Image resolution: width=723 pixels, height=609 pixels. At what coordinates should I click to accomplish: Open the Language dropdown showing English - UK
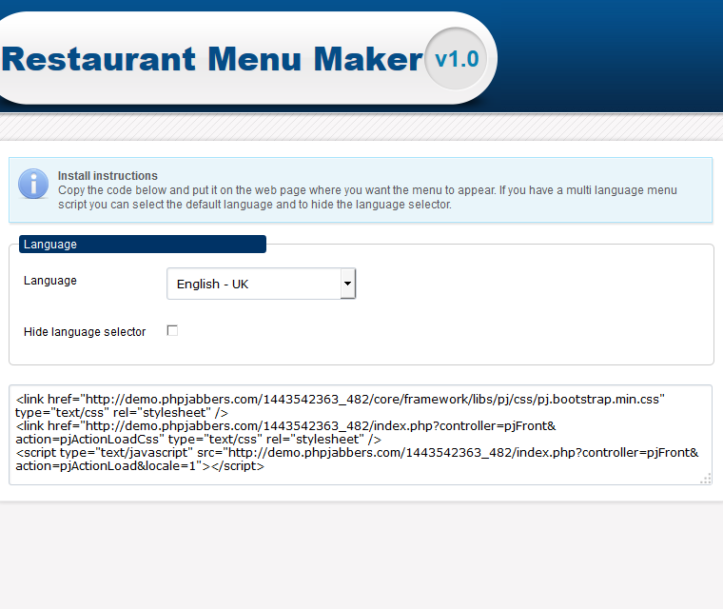pyautogui.click(x=261, y=284)
